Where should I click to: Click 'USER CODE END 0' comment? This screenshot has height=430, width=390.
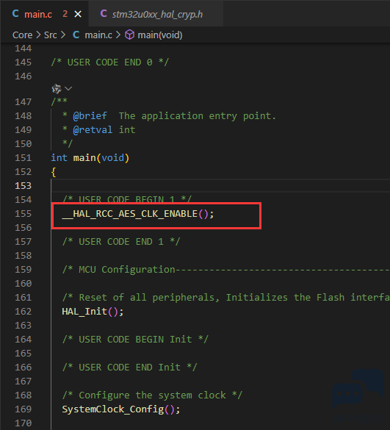click(x=110, y=62)
